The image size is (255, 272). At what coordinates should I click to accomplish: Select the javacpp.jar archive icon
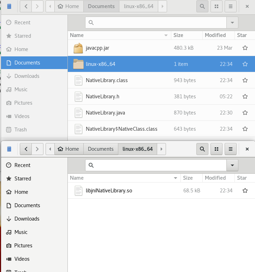78,48
